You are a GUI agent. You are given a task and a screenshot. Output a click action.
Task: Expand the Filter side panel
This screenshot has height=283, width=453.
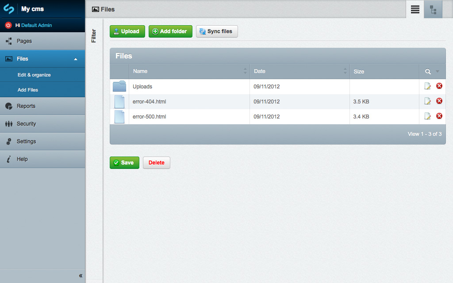(94, 36)
